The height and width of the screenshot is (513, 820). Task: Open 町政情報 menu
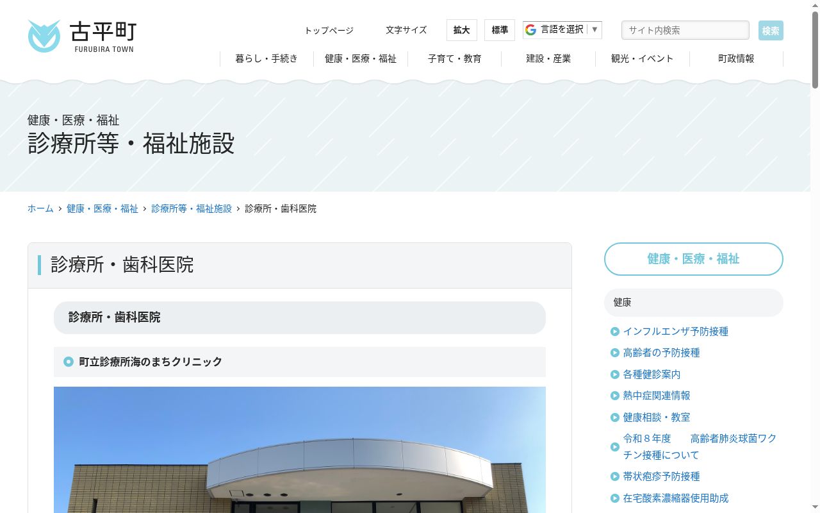[736, 58]
